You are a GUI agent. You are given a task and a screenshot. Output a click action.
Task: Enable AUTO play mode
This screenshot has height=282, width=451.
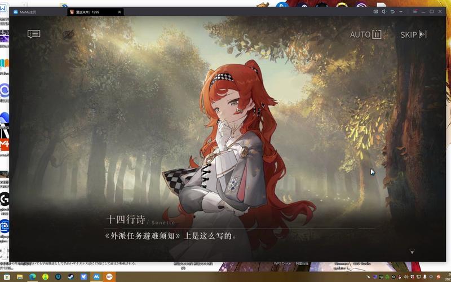point(365,34)
